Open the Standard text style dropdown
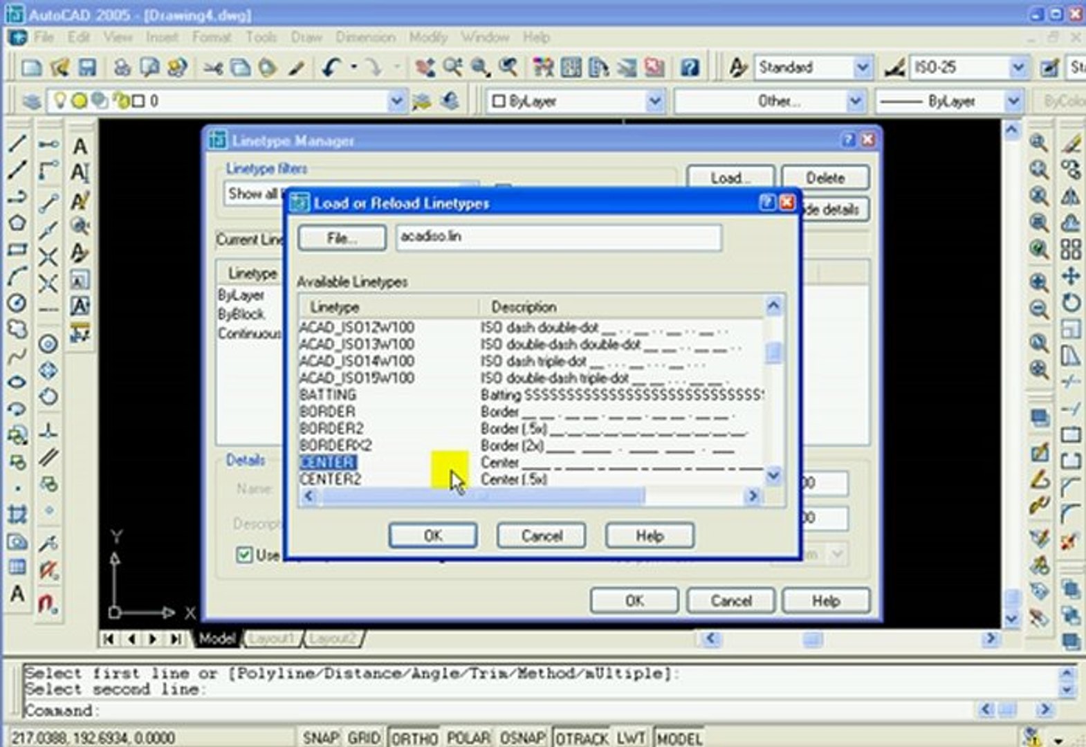 pos(862,67)
